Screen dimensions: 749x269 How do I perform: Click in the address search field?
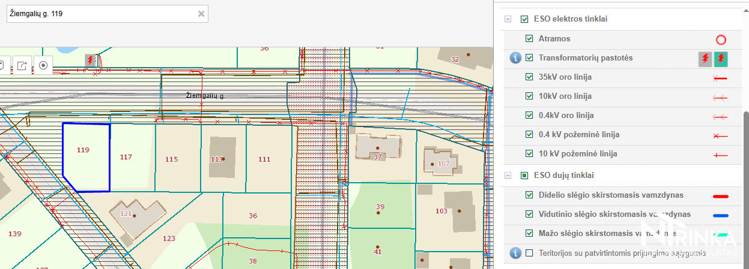pos(102,14)
